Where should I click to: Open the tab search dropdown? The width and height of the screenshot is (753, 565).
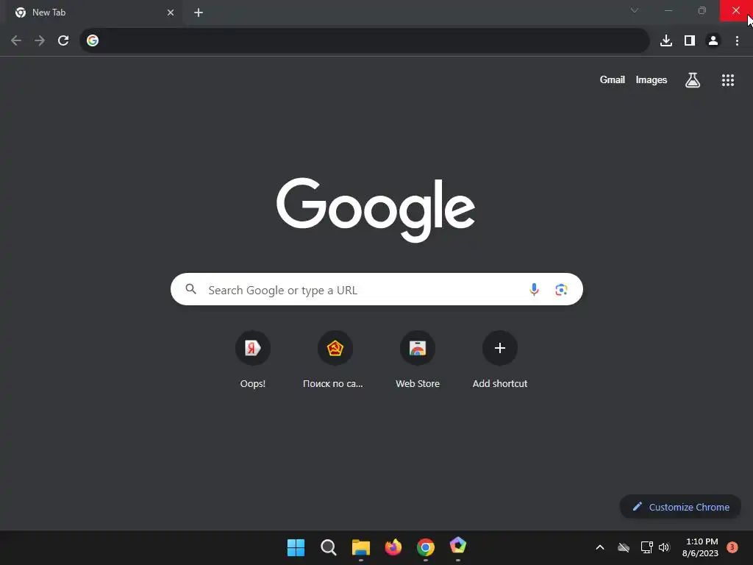pyautogui.click(x=635, y=10)
